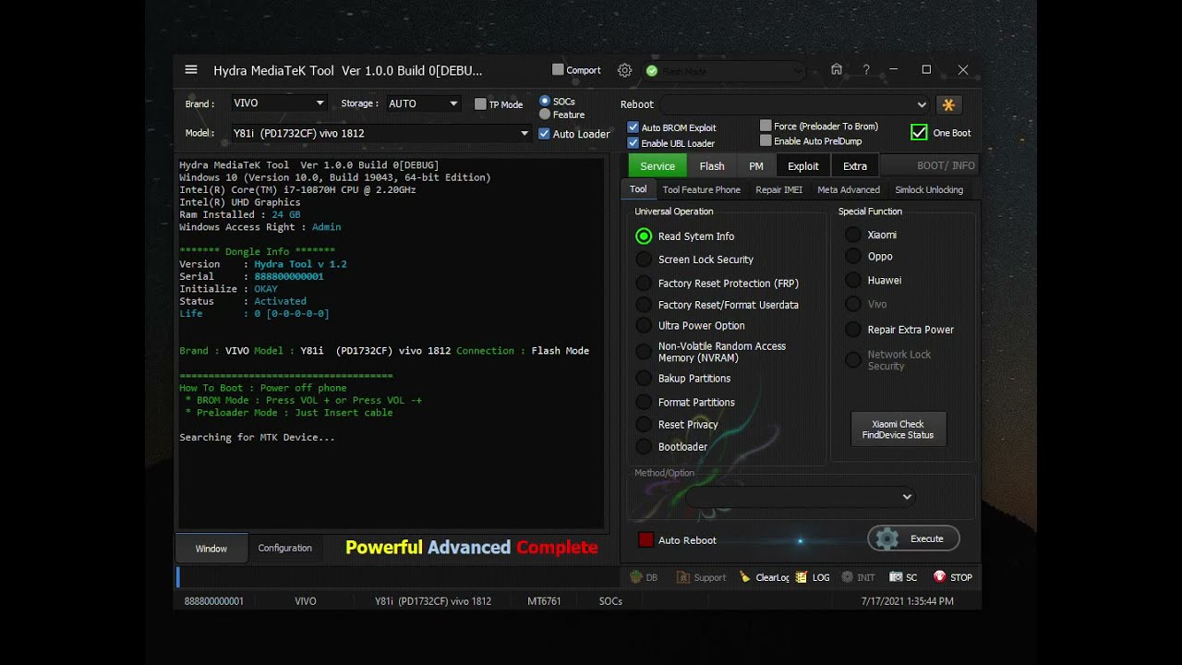1182x665 pixels.
Task: Click date and time in status bar
Action: [x=908, y=601]
